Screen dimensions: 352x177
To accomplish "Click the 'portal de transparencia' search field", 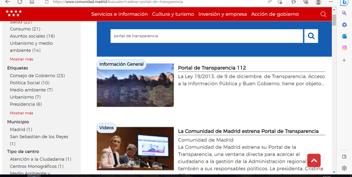I will pos(207,36).
